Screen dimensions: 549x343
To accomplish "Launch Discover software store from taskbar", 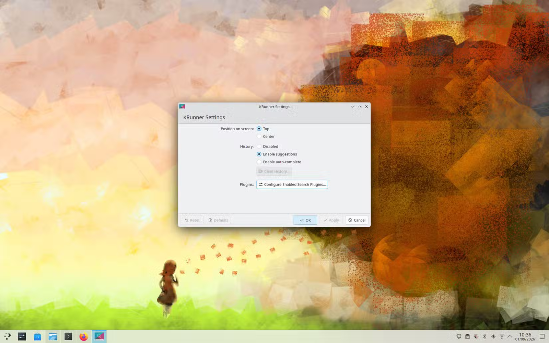I will pos(37,336).
